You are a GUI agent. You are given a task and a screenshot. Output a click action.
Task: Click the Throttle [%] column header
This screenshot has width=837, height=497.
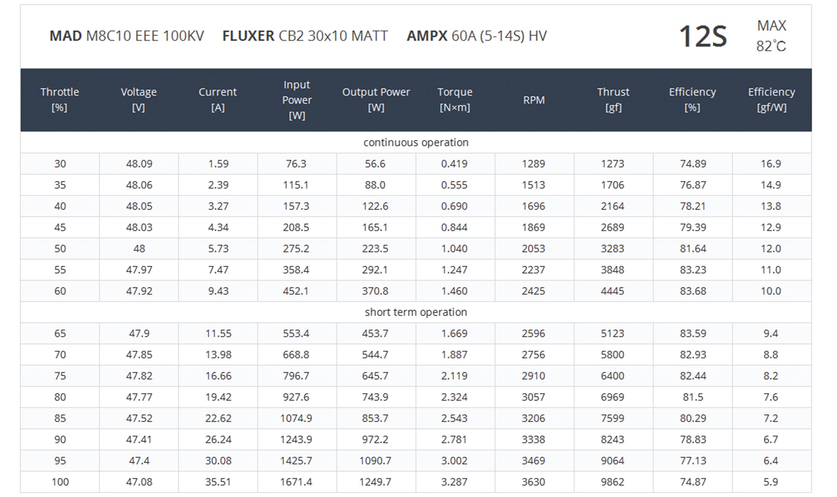60,100
